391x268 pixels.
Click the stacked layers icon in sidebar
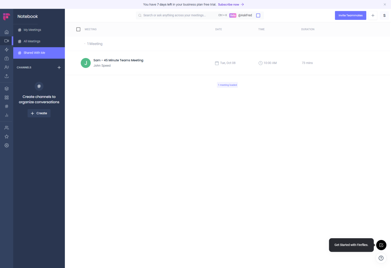tap(7, 89)
